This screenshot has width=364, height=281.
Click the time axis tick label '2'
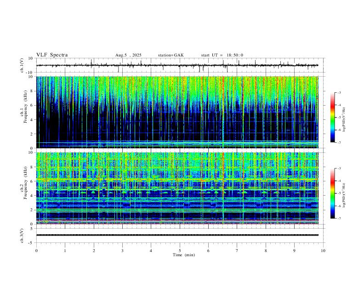tap(94, 251)
